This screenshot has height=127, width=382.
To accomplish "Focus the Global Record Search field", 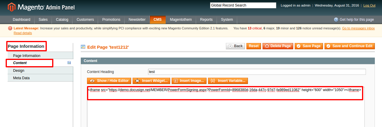I will point(243,5).
